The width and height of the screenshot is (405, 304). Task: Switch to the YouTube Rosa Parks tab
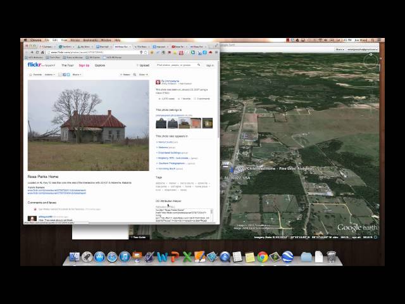(x=178, y=46)
